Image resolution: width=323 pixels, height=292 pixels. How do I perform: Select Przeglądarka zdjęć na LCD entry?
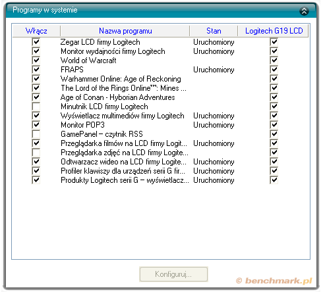125,153
